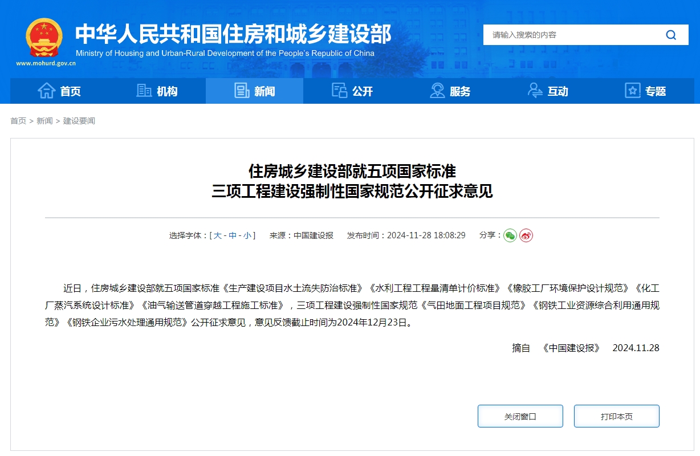This screenshot has height=456, width=700.
Task: Click the 打印本页 button
Action: point(616,416)
